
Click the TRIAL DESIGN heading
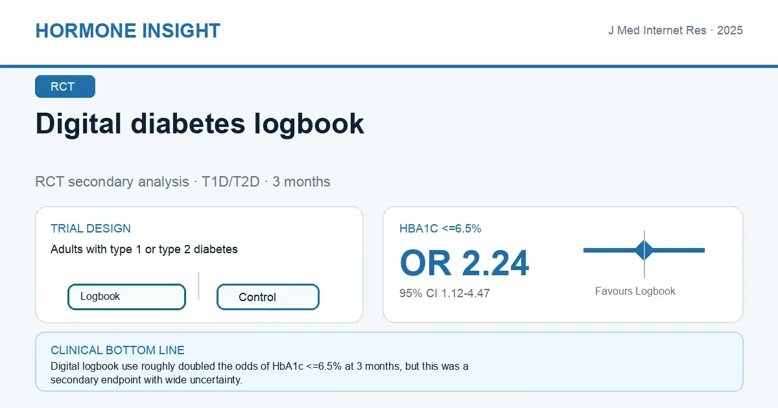91,229
